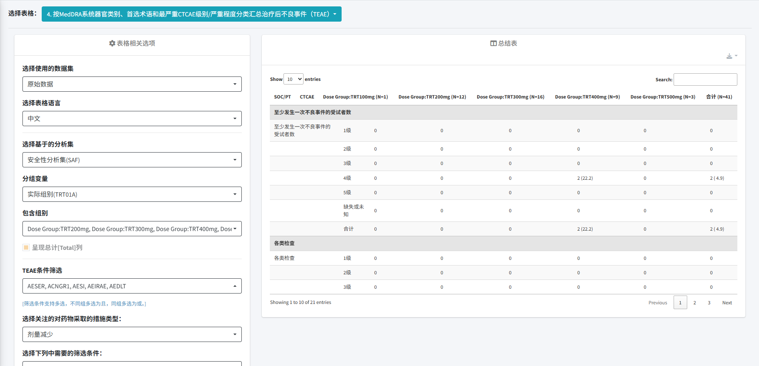Click the gear icon beside 表格相关选项
The height and width of the screenshot is (366, 759).
tap(112, 43)
